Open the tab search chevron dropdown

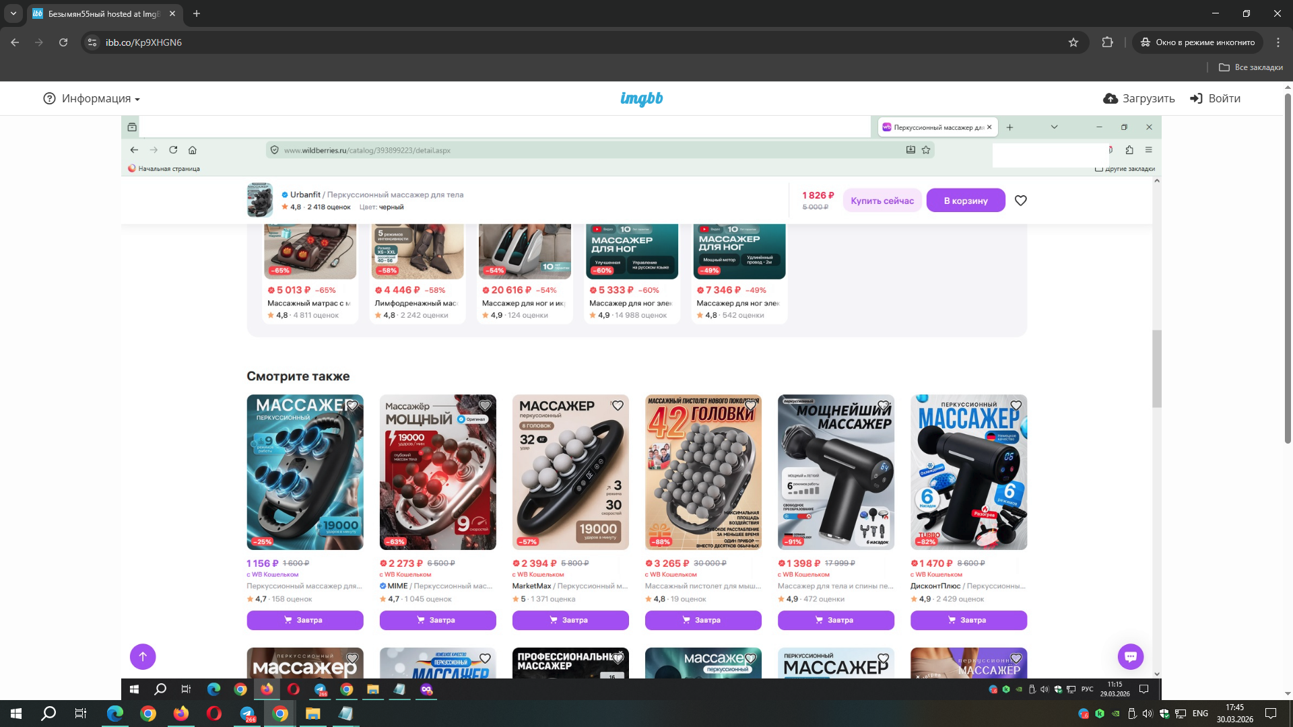coord(13,13)
